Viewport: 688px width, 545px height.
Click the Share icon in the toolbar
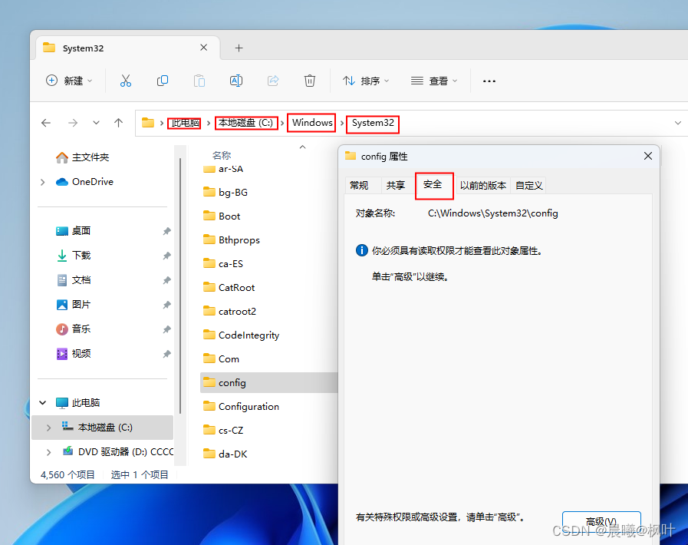[272, 81]
